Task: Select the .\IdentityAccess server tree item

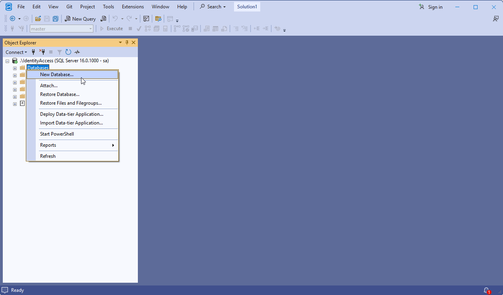Action: [64, 61]
